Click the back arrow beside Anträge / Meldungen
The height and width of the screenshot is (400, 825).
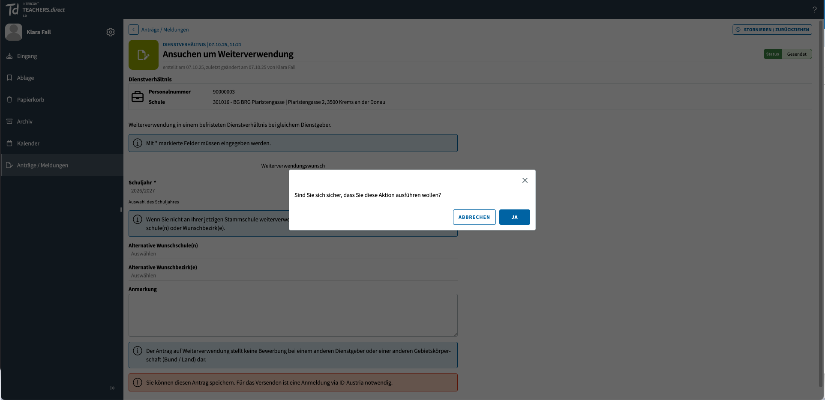point(134,30)
